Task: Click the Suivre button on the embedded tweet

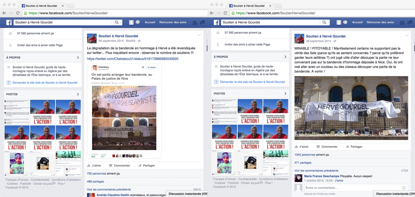Action: click(151, 68)
